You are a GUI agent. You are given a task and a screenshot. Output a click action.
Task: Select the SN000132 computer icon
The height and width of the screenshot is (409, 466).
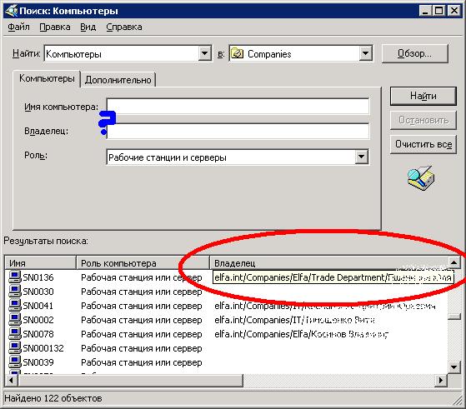click(14, 348)
